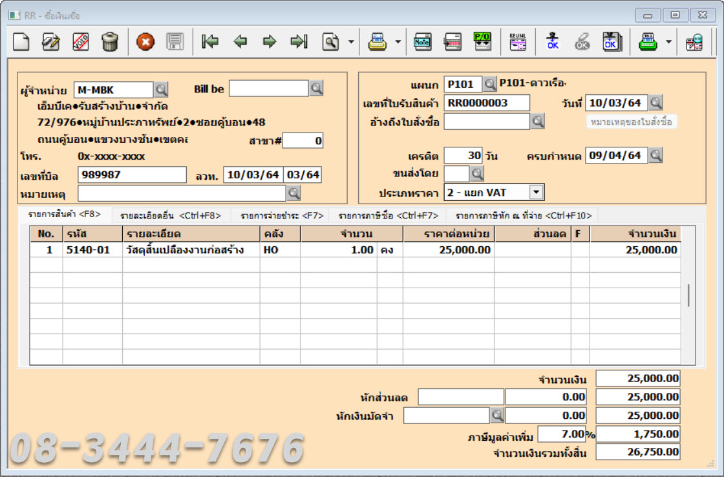This screenshot has width=724, height=477.
Task: Click item code cell 5140-01
Action: click(92, 250)
